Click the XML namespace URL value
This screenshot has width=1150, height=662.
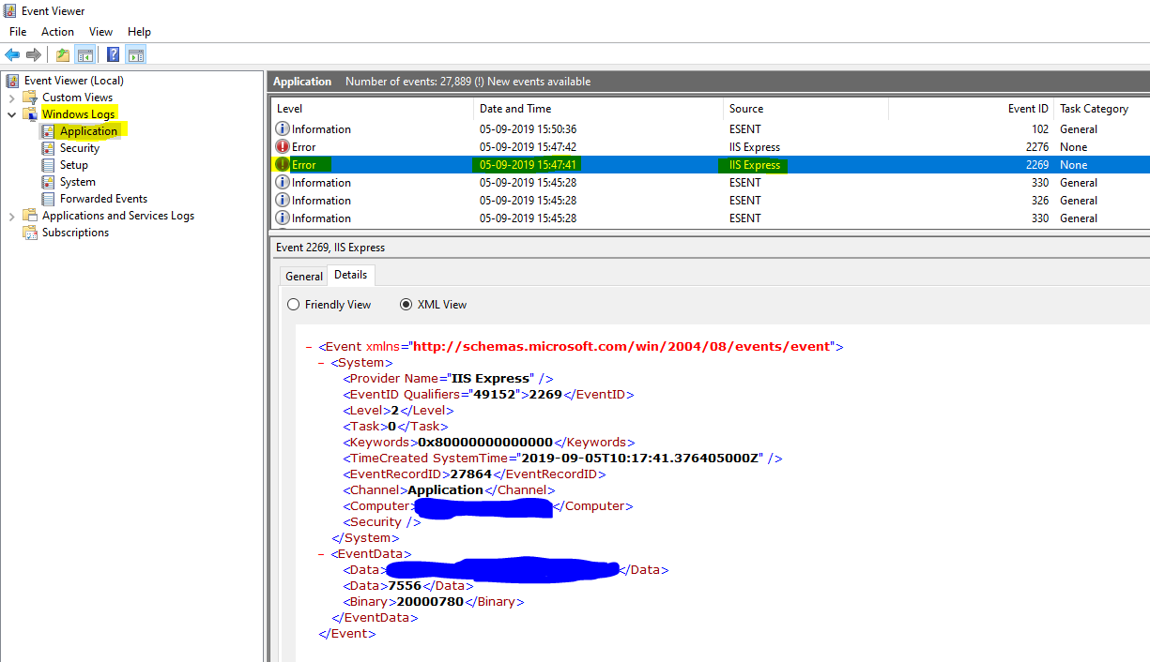tap(621, 347)
